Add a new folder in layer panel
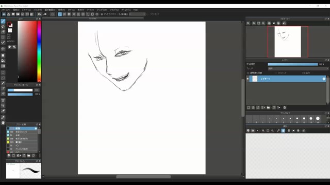The width and height of the screenshot is (330, 185). click(268, 107)
